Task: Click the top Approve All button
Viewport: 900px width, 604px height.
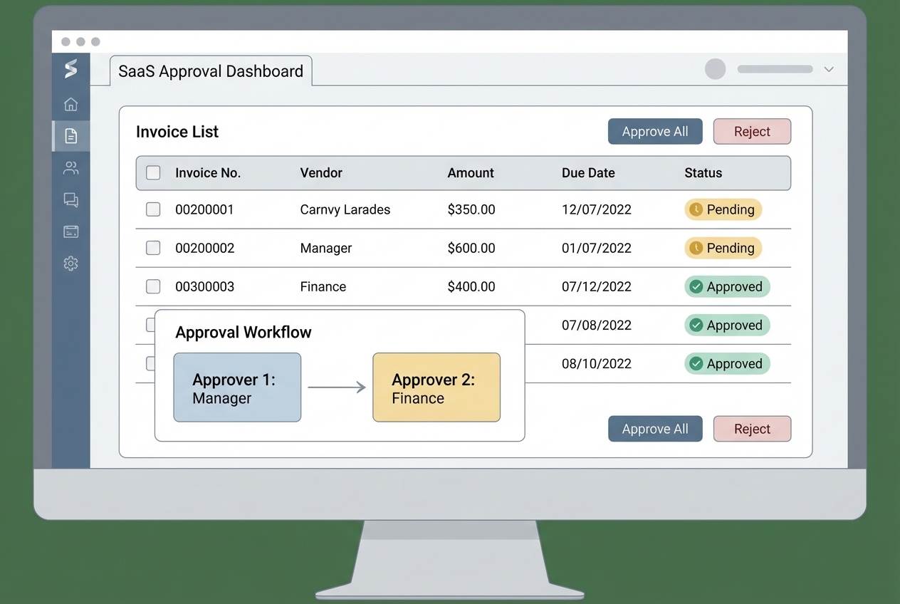Action: click(x=654, y=131)
